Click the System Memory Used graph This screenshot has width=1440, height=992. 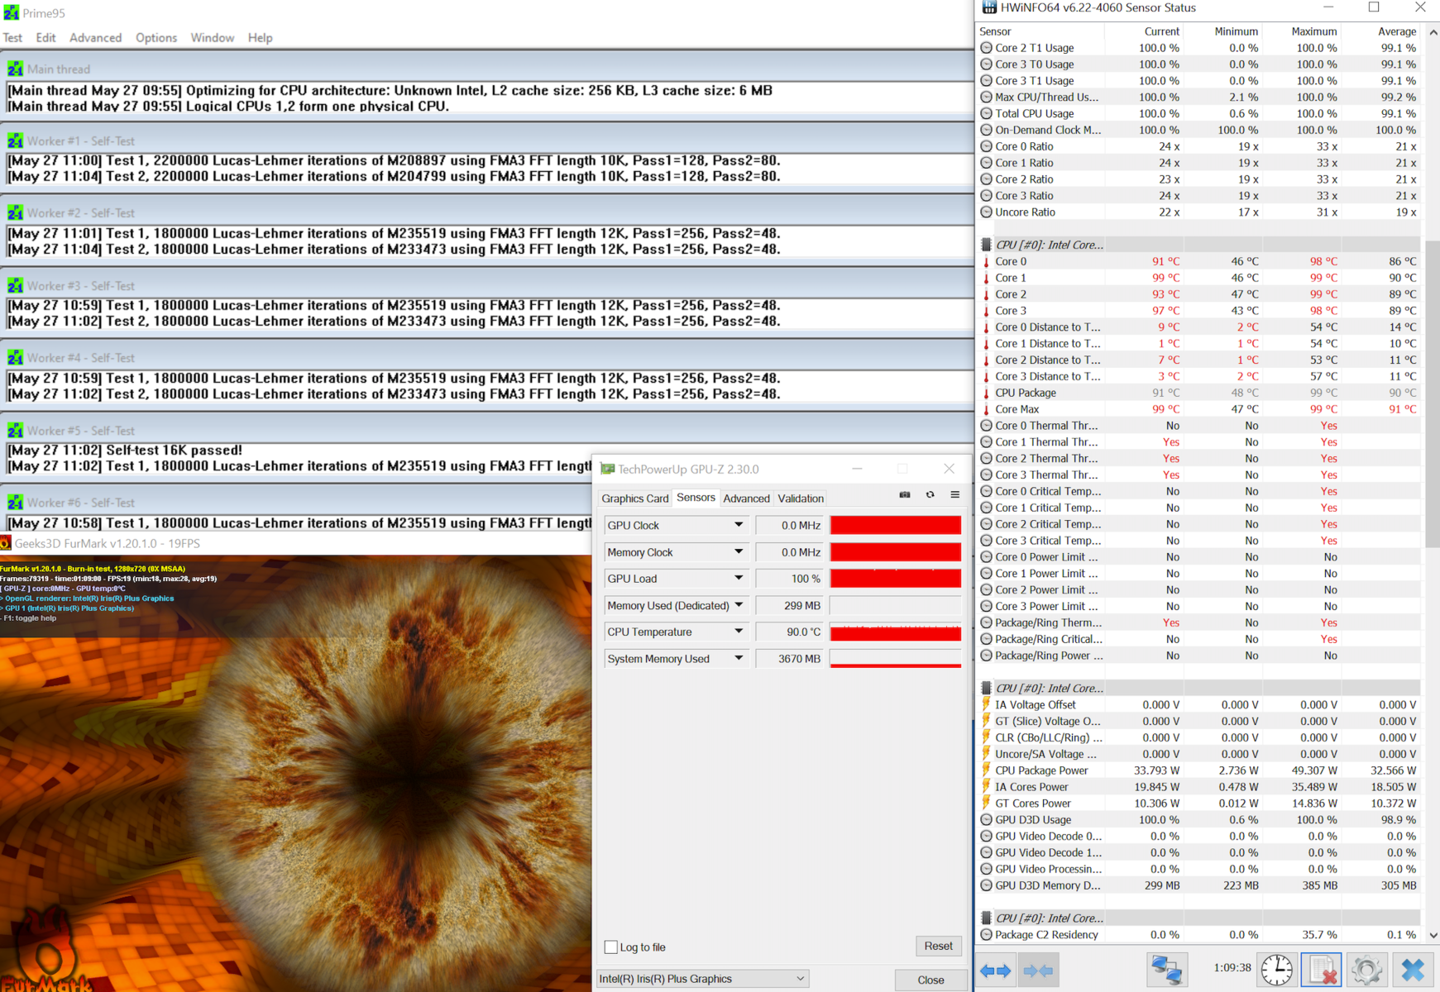pyautogui.click(x=896, y=658)
